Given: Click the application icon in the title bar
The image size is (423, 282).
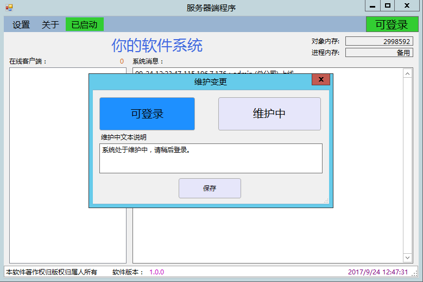Looking at the screenshot, I should coord(9,7).
